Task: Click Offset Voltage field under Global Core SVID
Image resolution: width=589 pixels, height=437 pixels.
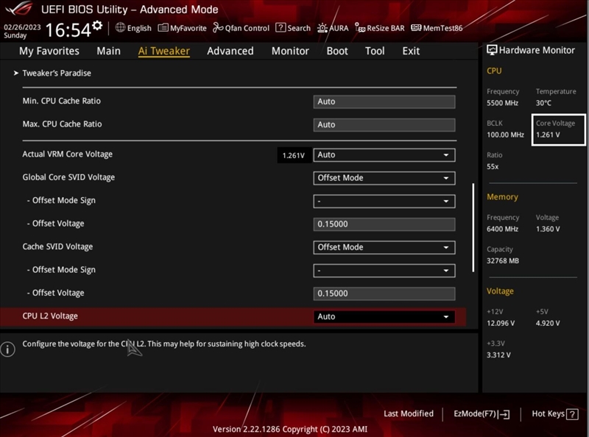Action: click(384, 224)
